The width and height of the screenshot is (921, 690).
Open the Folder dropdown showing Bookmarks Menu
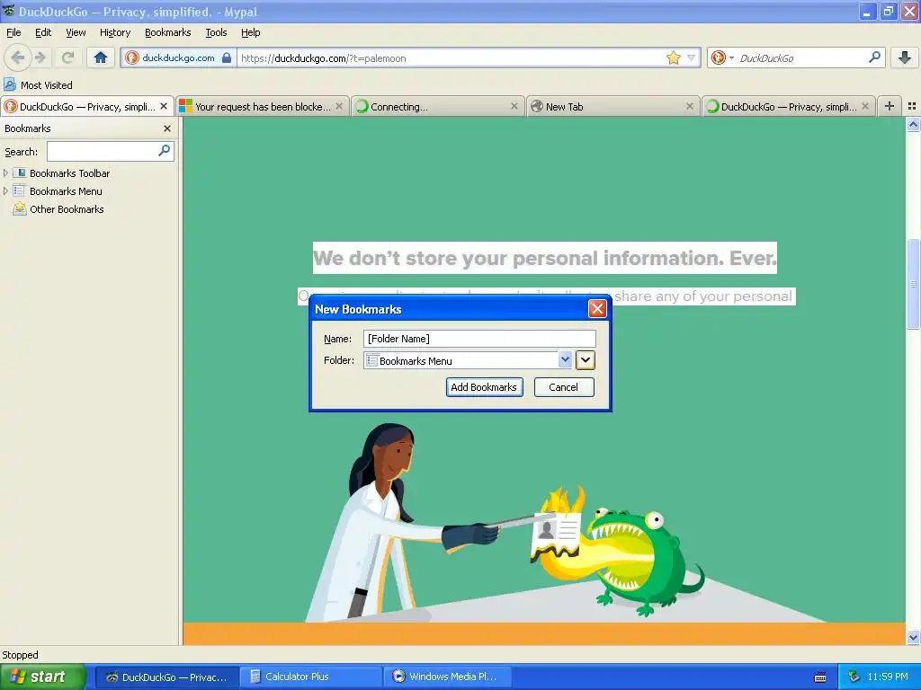tap(468, 360)
